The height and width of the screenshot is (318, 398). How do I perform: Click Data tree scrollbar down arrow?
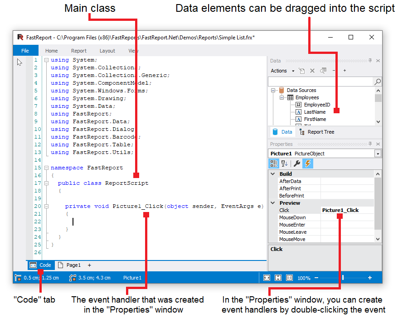point(378,122)
